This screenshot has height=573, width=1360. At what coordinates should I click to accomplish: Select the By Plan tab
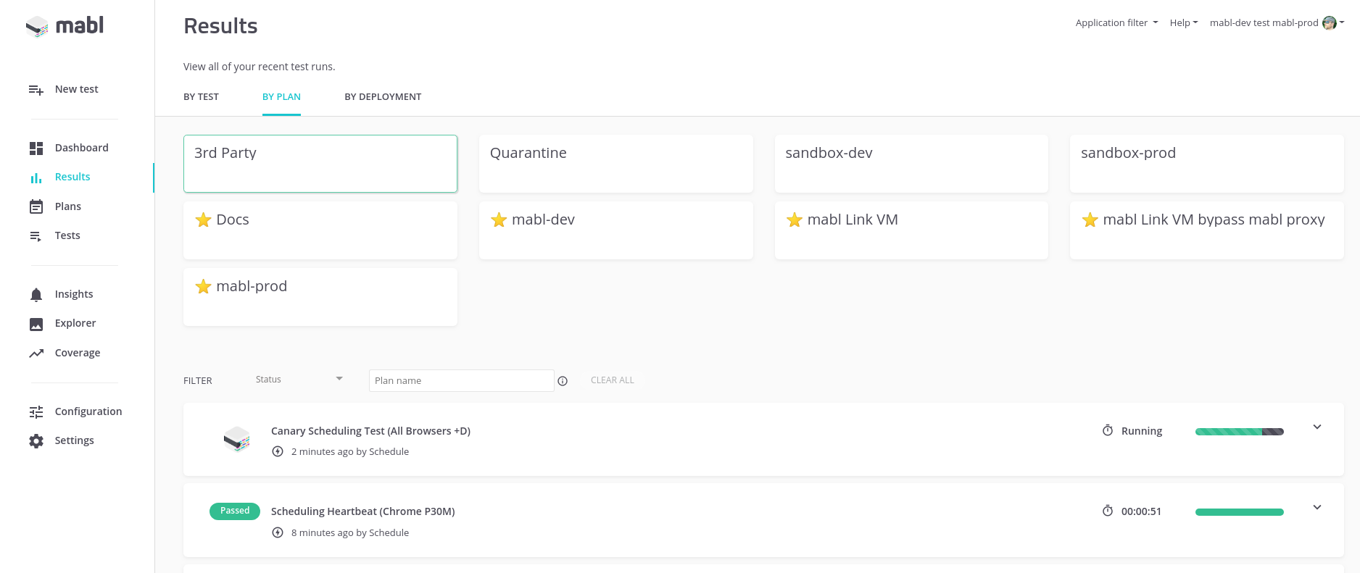tap(281, 97)
